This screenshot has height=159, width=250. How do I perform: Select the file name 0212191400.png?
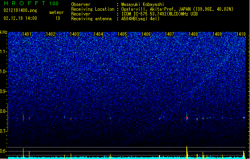pyautogui.click(x=20, y=11)
